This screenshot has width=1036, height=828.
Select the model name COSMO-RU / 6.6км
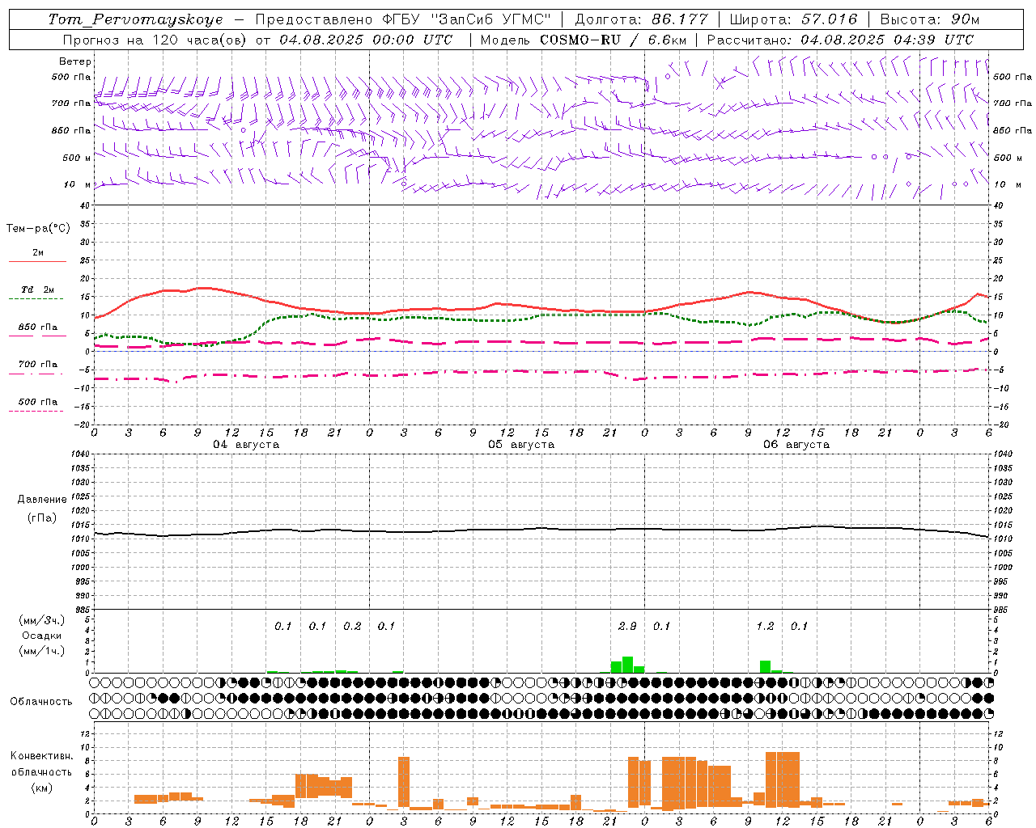614,40
